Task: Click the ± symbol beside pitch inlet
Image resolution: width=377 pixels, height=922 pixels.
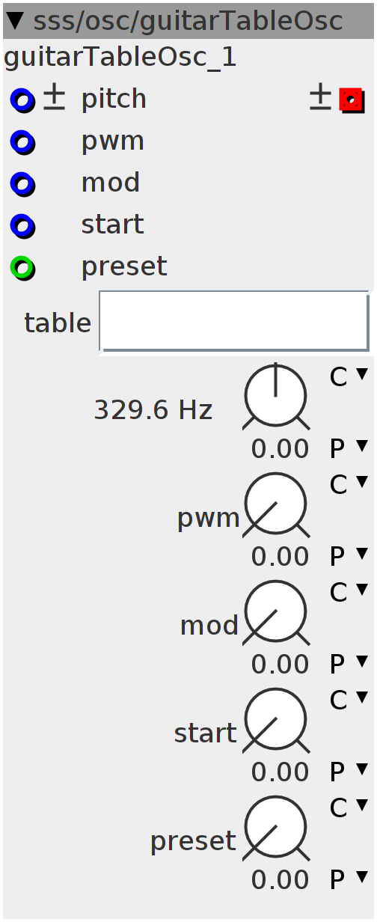Action: 53,98
